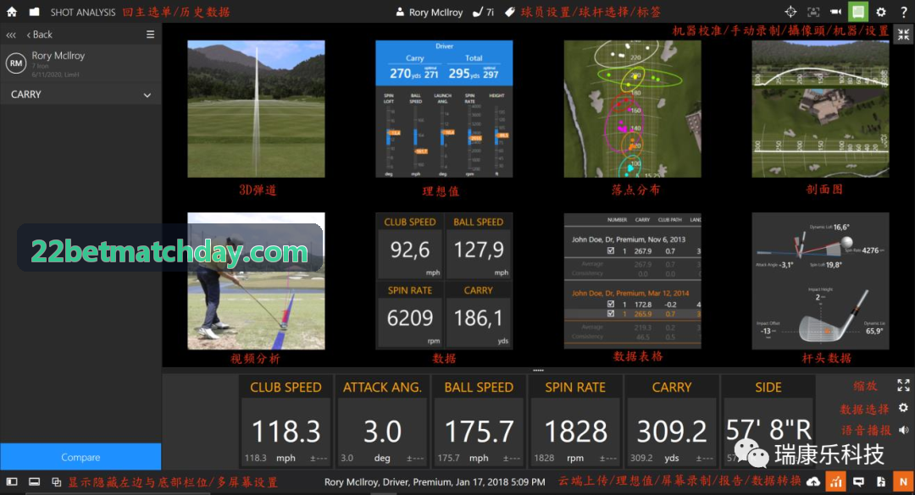Screen dimensions: 915x495
Task: Click the Compare button
Action: click(x=80, y=457)
